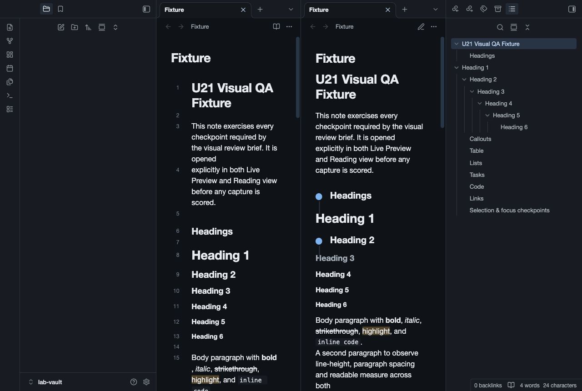This screenshot has height=391, width=582.
Task: Collapse Heading 3 in outline
Action: 472,92
